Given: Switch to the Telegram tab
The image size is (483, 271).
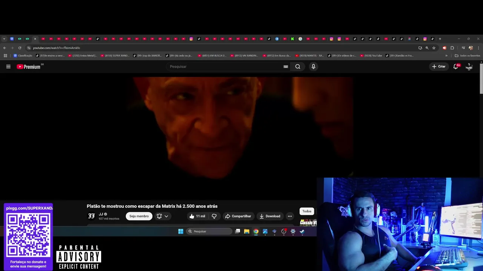Looking at the screenshot, I should tap(277, 39).
